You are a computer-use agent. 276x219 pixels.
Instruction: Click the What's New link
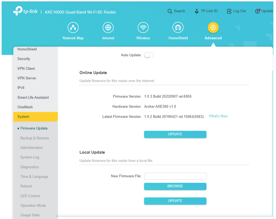tap(218, 116)
